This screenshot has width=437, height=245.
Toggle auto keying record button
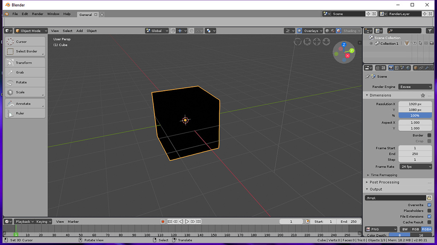point(163,222)
